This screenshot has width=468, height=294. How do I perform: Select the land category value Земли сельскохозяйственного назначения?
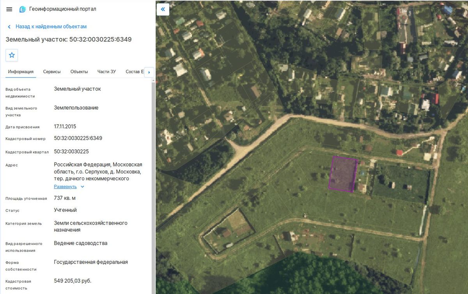[90, 227]
